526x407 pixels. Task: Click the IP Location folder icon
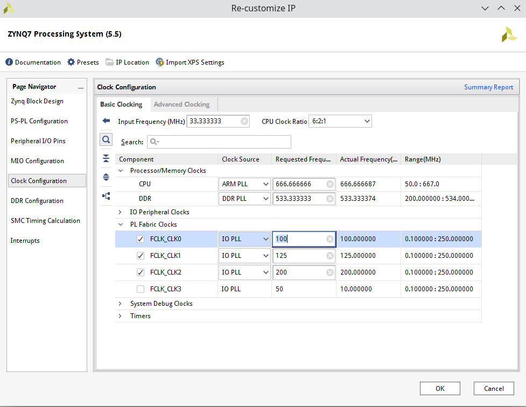click(x=110, y=62)
